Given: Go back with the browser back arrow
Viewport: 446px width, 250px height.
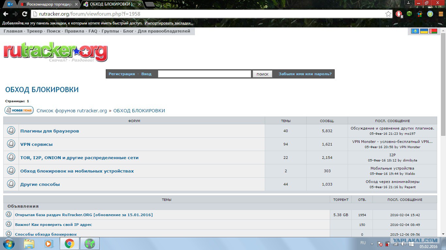Looking at the screenshot, I should click(6, 14).
